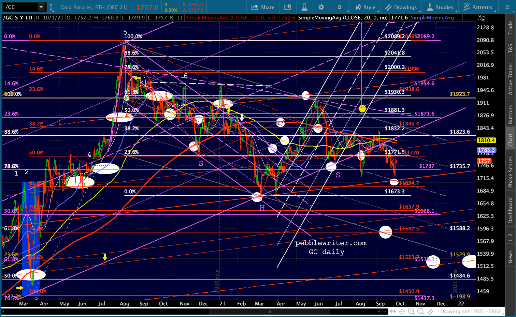516x317 pixels.
Task: Click the symbol link clip icon beside /GC
Action: tap(51, 7)
